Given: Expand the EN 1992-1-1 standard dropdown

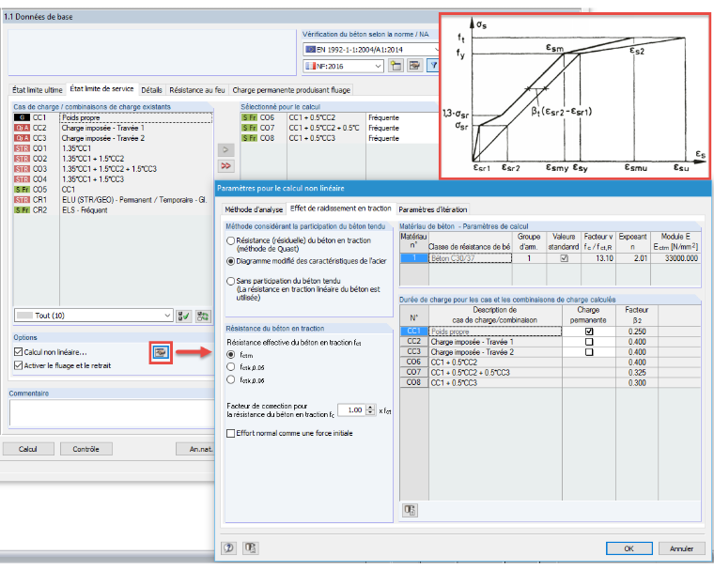Looking at the screenshot, I should 372,49.
